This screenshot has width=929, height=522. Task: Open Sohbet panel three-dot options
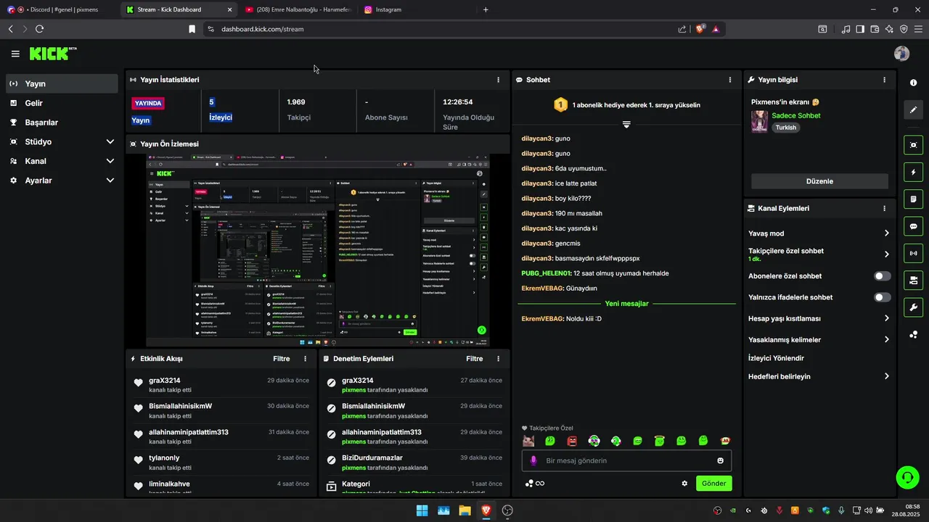[x=730, y=80]
